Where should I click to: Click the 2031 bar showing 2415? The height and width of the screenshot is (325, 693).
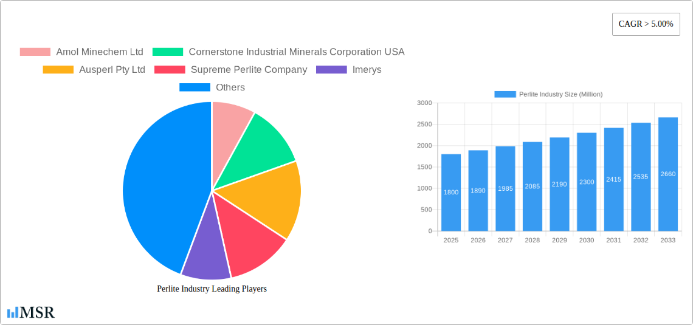coord(613,179)
